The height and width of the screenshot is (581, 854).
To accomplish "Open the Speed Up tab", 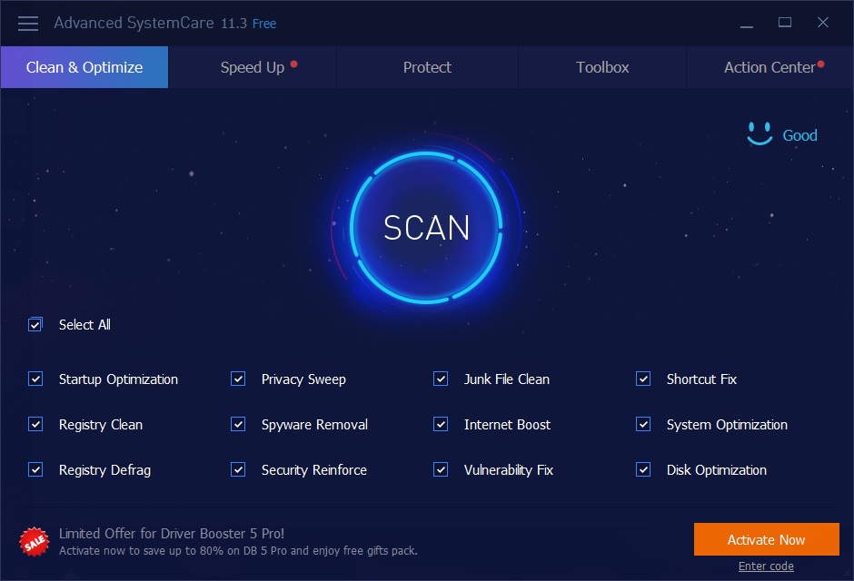I will (x=253, y=67).
